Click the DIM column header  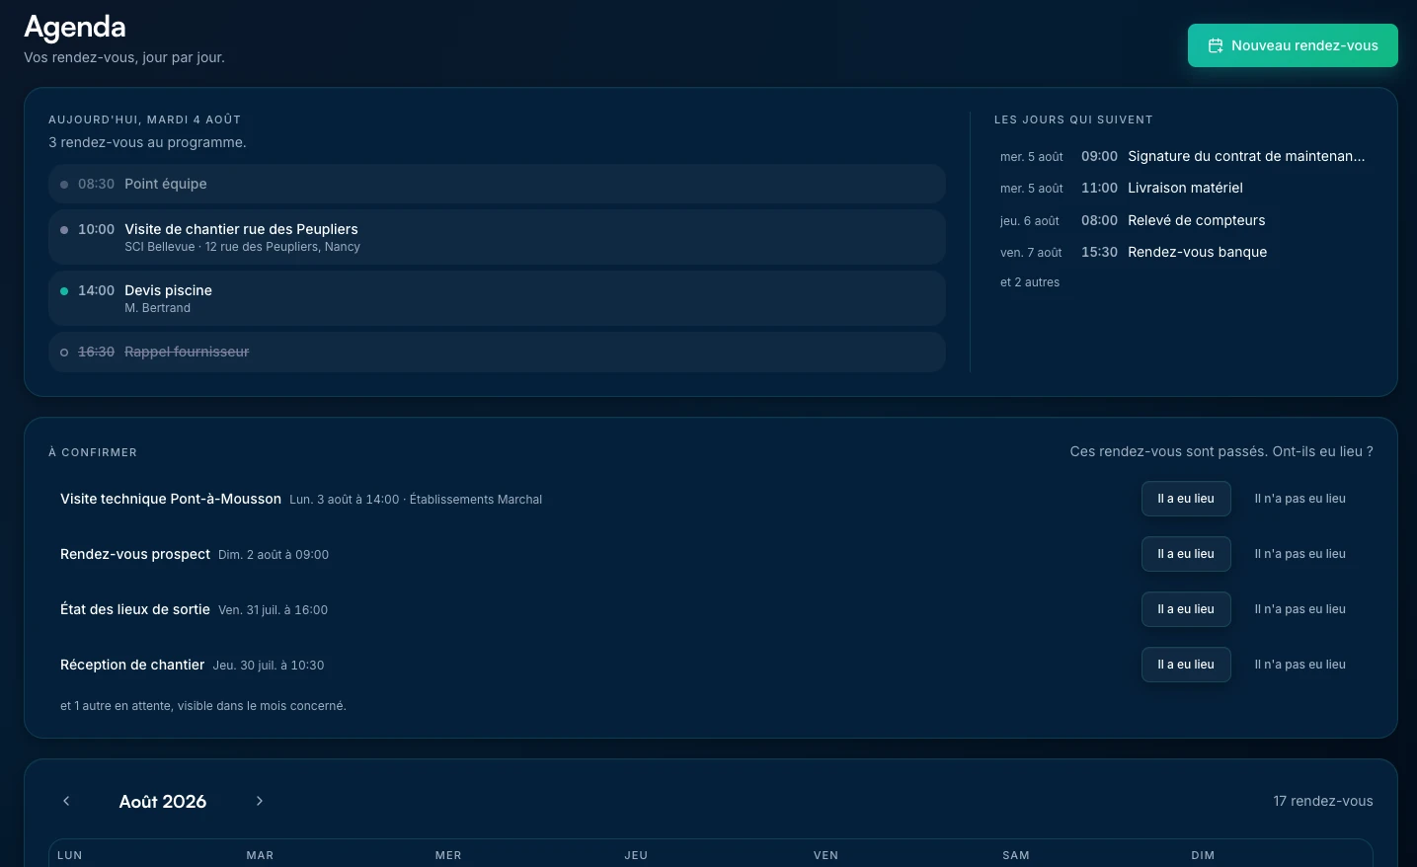coord(1203,855)
